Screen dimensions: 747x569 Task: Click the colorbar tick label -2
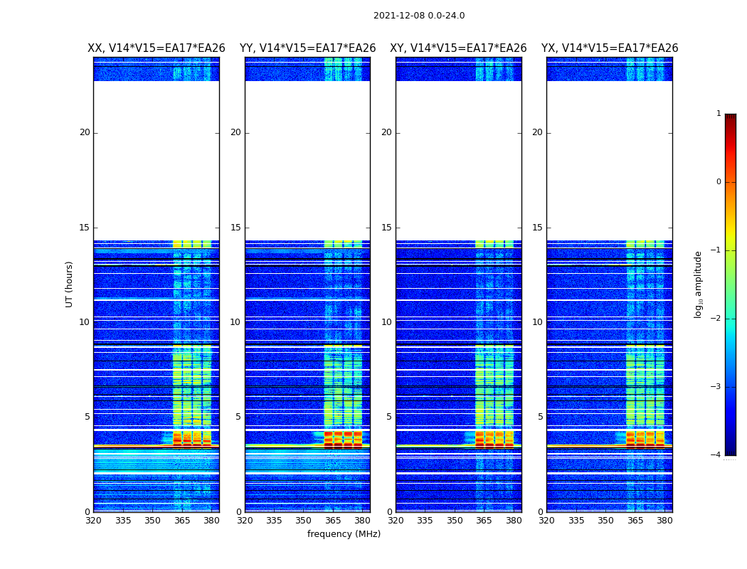718,319
